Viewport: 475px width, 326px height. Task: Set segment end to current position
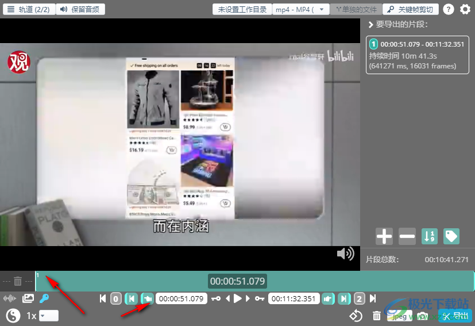328,299
